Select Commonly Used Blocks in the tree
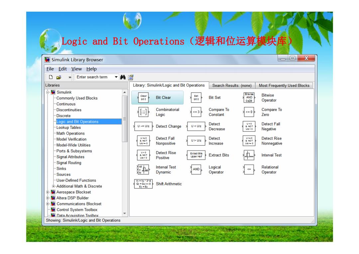The image size is (359, 254). [x=77, y=98]
